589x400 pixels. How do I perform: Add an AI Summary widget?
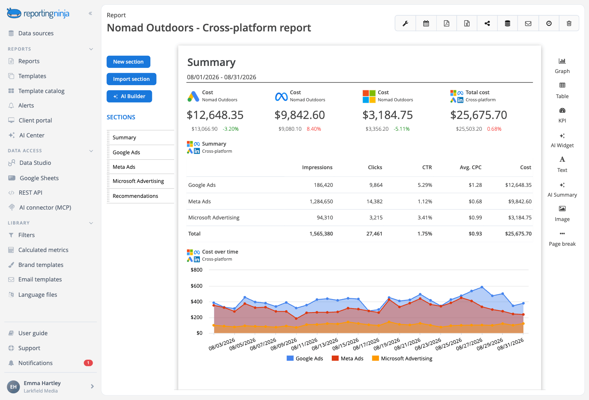pos(562,190)
